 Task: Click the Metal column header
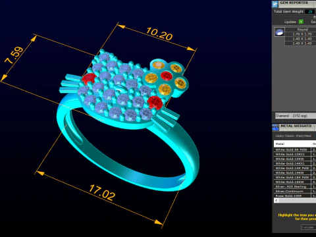292,144
